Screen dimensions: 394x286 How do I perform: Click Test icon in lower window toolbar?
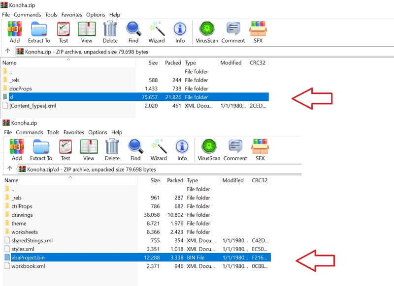[x=66, y=150]
